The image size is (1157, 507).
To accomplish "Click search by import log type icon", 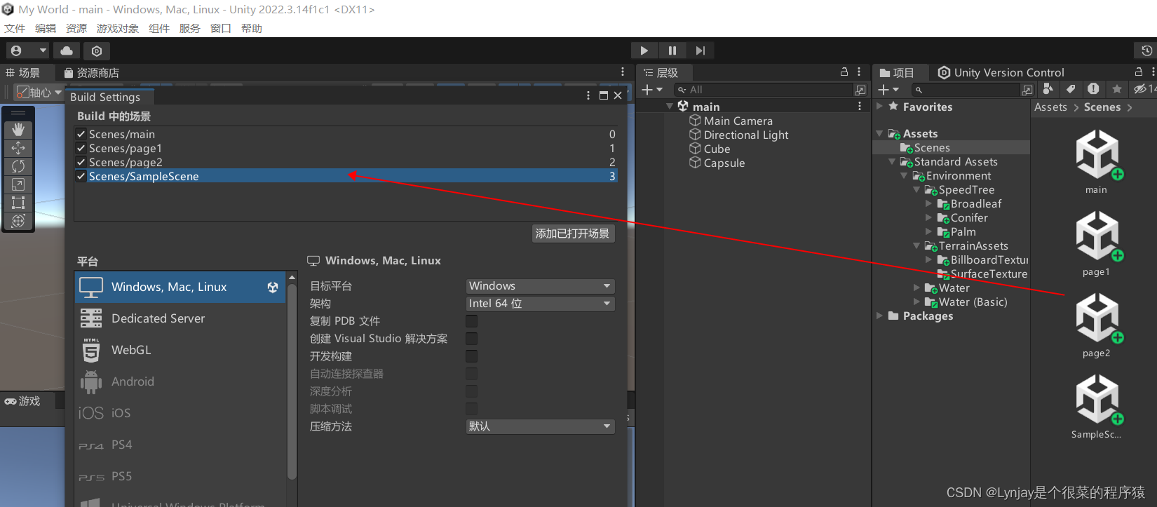I will tap(1093, 89).
